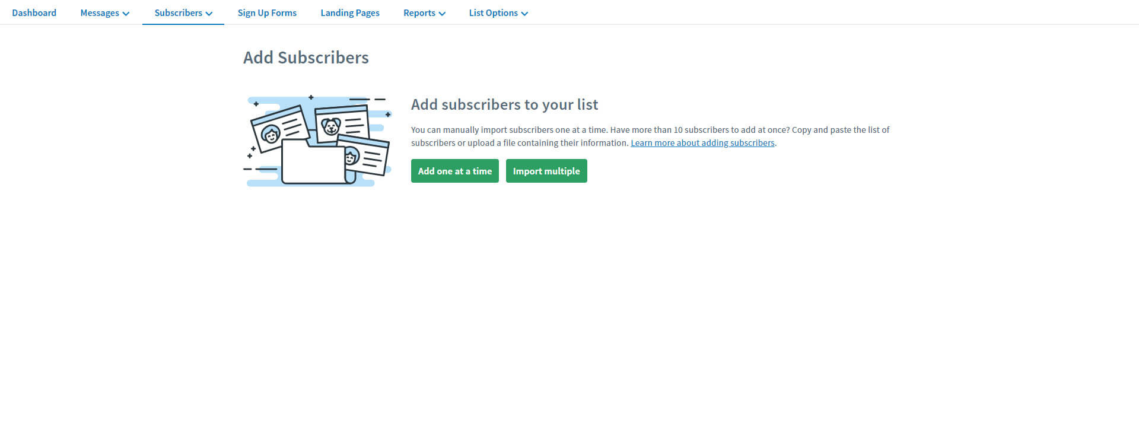This screenshot has width=1139, height=436.
Task: Click the Add Subscribers page title
Action: tap(306, 58)
